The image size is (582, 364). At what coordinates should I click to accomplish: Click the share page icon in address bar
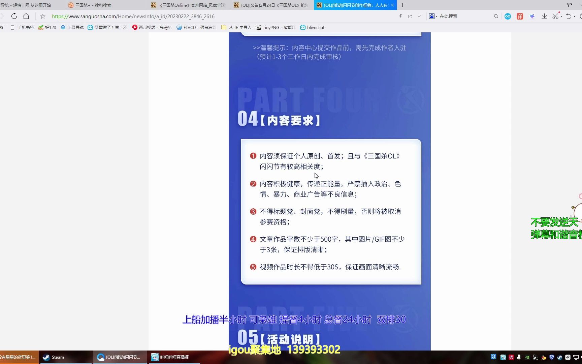tap(410, 16)
